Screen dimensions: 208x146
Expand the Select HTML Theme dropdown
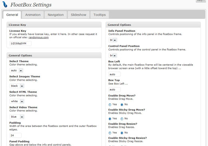pos(17,101)
